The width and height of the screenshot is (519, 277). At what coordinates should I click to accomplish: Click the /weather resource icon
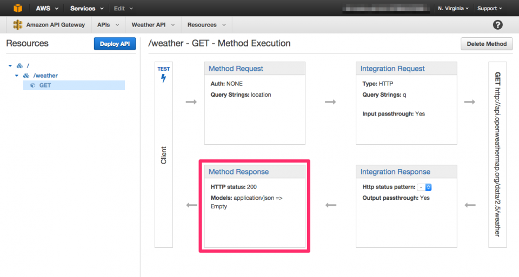pos(26,76)
